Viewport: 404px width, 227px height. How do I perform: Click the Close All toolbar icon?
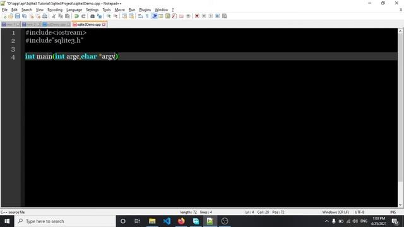click(x=38, y=16)
